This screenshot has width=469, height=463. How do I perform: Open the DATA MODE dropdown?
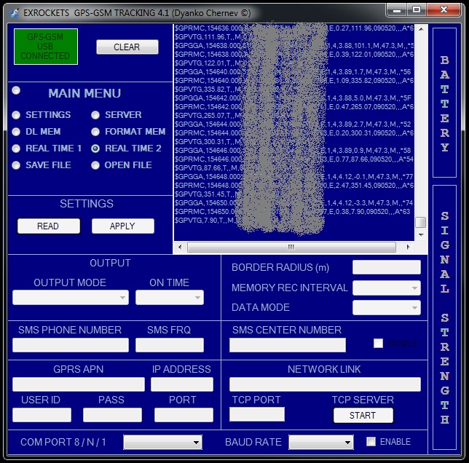[387, 307]
